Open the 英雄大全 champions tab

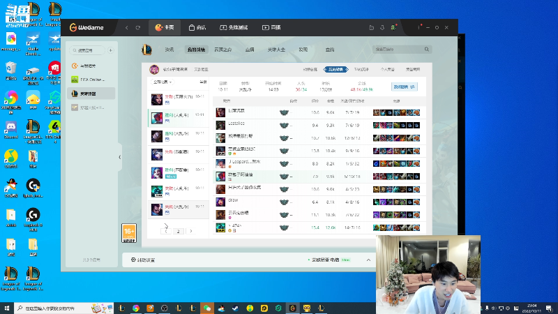pyautogui.click(x=276, y=50)
